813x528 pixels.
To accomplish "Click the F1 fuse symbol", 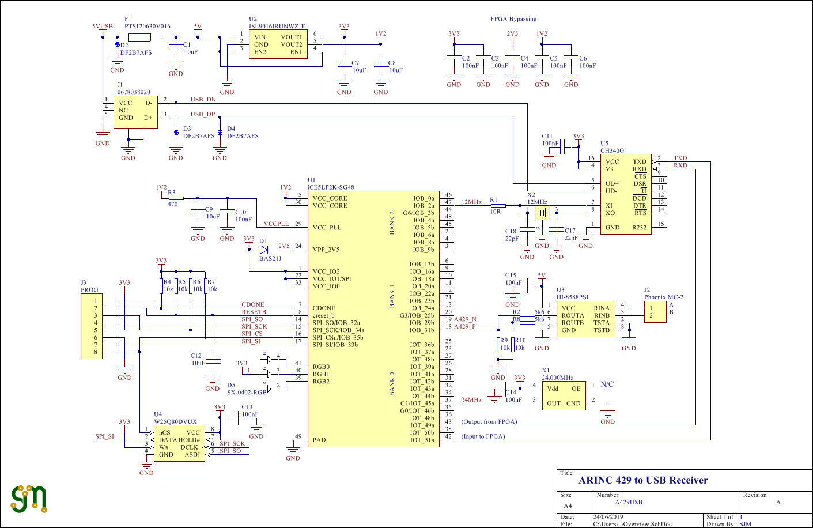I will tap(139, 37).
